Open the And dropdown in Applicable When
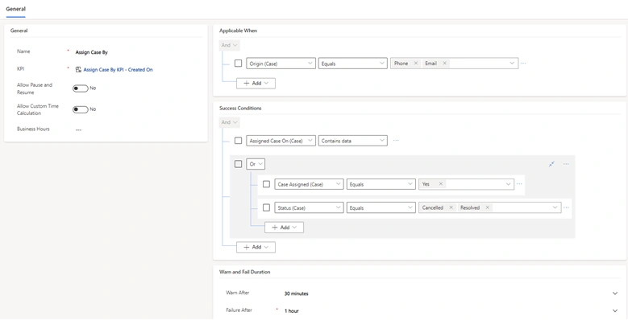Screen dimensions: 628x320 230,45
